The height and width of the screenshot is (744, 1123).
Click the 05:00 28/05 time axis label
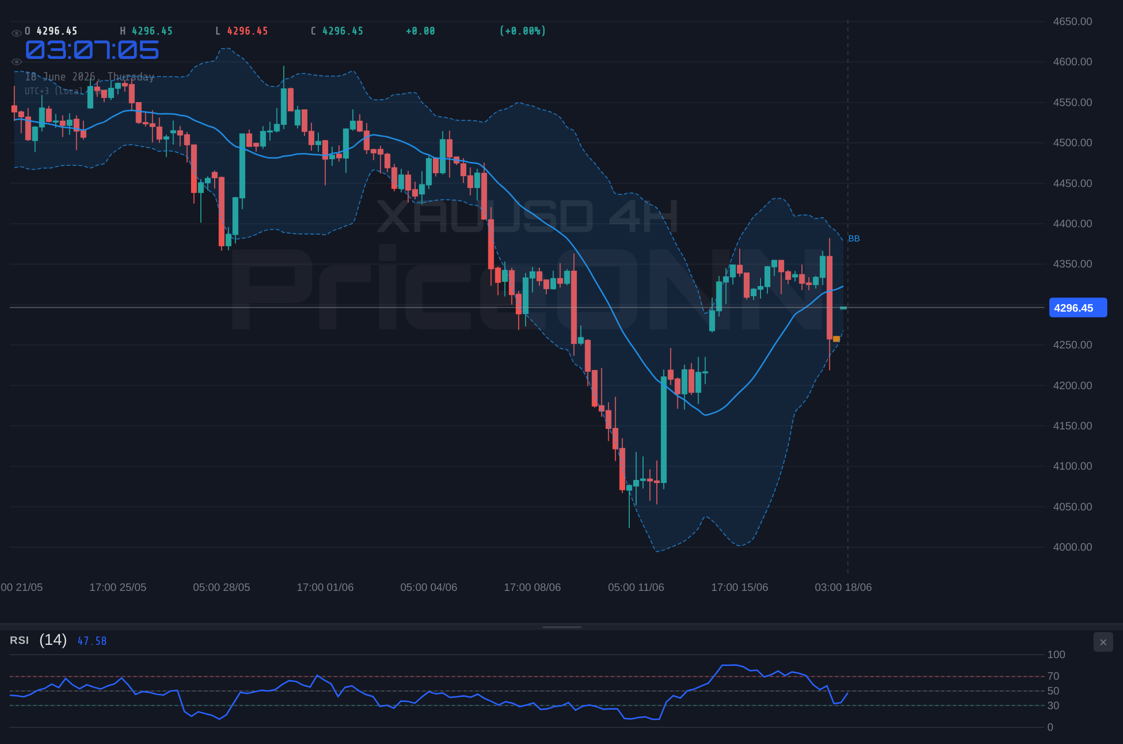(x=222, y=587)
